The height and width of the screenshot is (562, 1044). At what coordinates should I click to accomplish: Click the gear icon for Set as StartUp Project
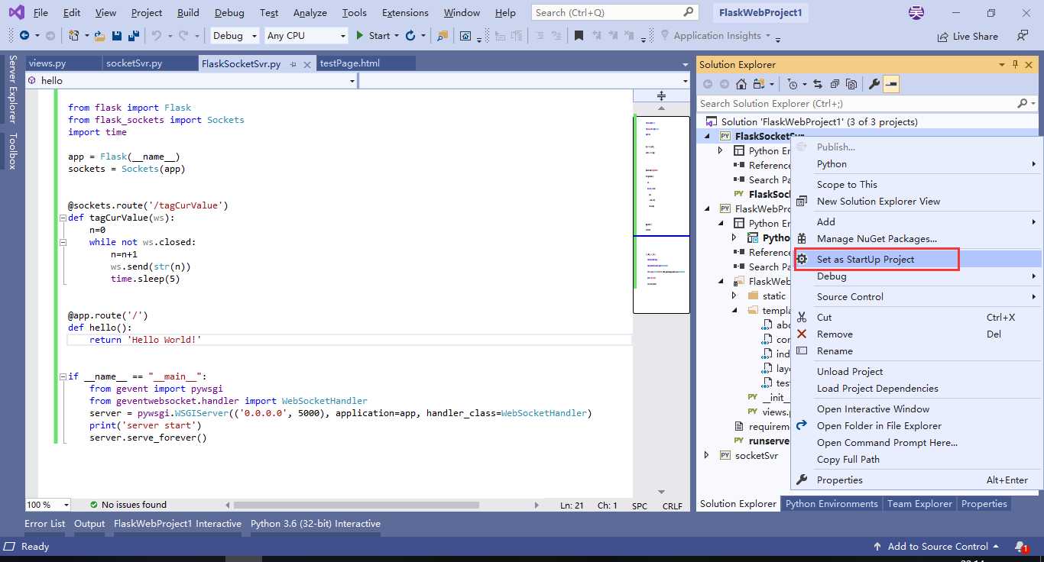click(x=802, y=259)
